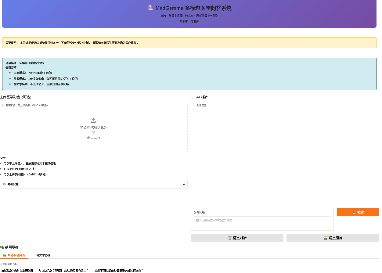
Task: Click the 开发者 credit line in the header
Action: click(189, 21)
